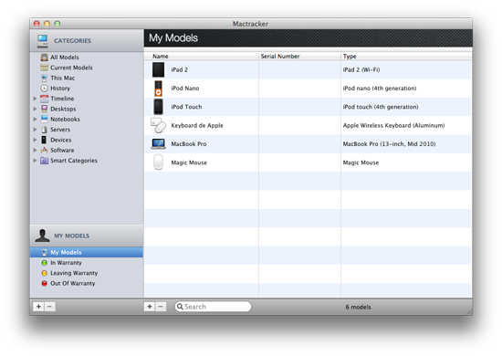This screenshot has height=356, width=502.
Task: Select 'Apple Wireless Keyboard (Aluminum)' cell
Action: click(393, 125)
